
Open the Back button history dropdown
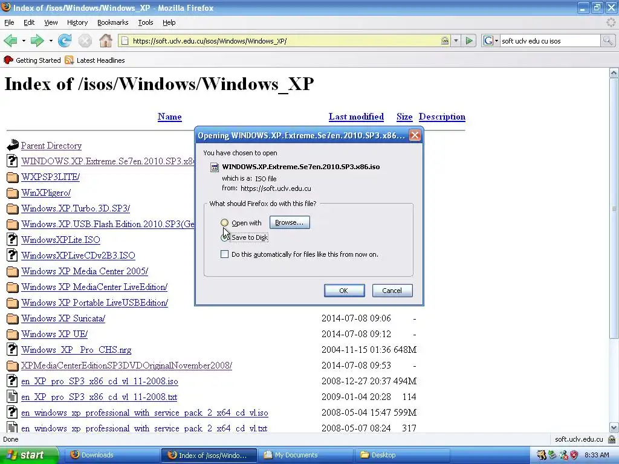point(24,40)
